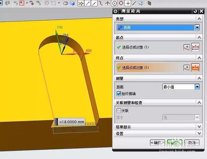
Task: Click the Control Point snap curve icon
Action: pyautogui.click(x=101, y=3)
